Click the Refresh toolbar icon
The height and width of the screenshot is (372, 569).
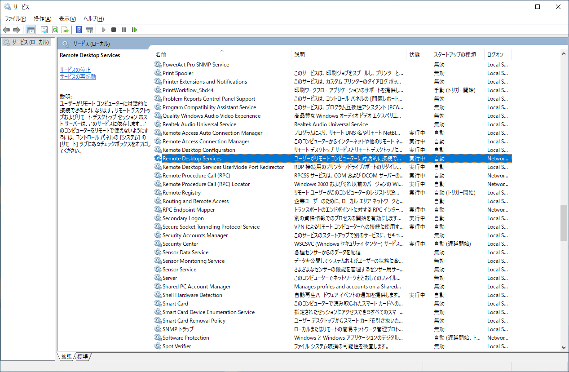(55, 30)
